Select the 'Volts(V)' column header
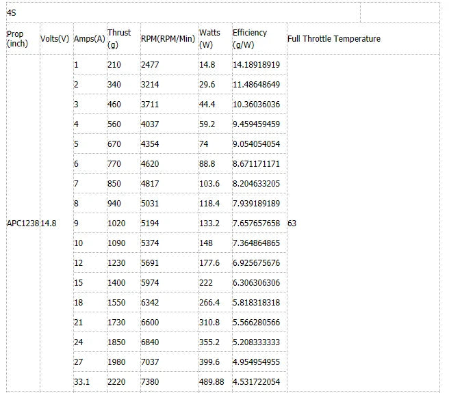Viewport: 449px width, 393px height. [x=56, y=38]
